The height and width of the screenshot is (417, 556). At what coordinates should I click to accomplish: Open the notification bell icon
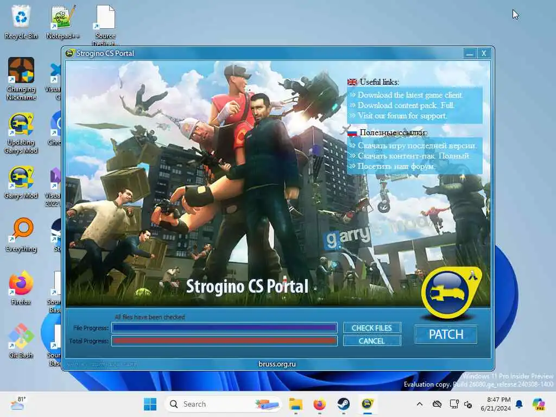pyautogui.click(x=519, y=404)
